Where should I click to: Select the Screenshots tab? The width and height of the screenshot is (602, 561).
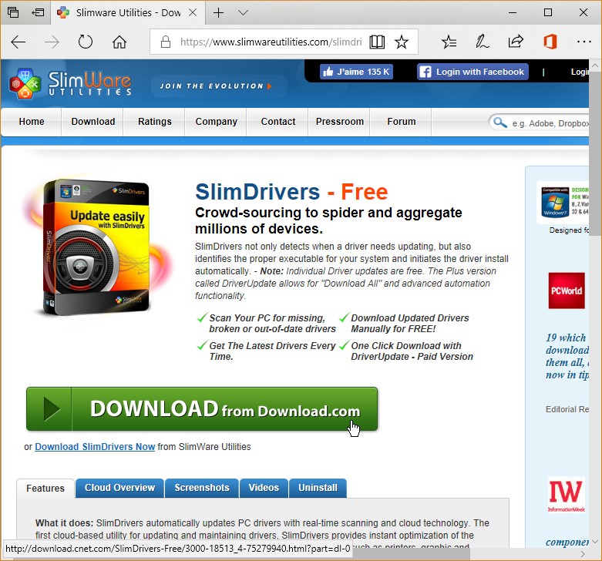(x=202, y=488)
